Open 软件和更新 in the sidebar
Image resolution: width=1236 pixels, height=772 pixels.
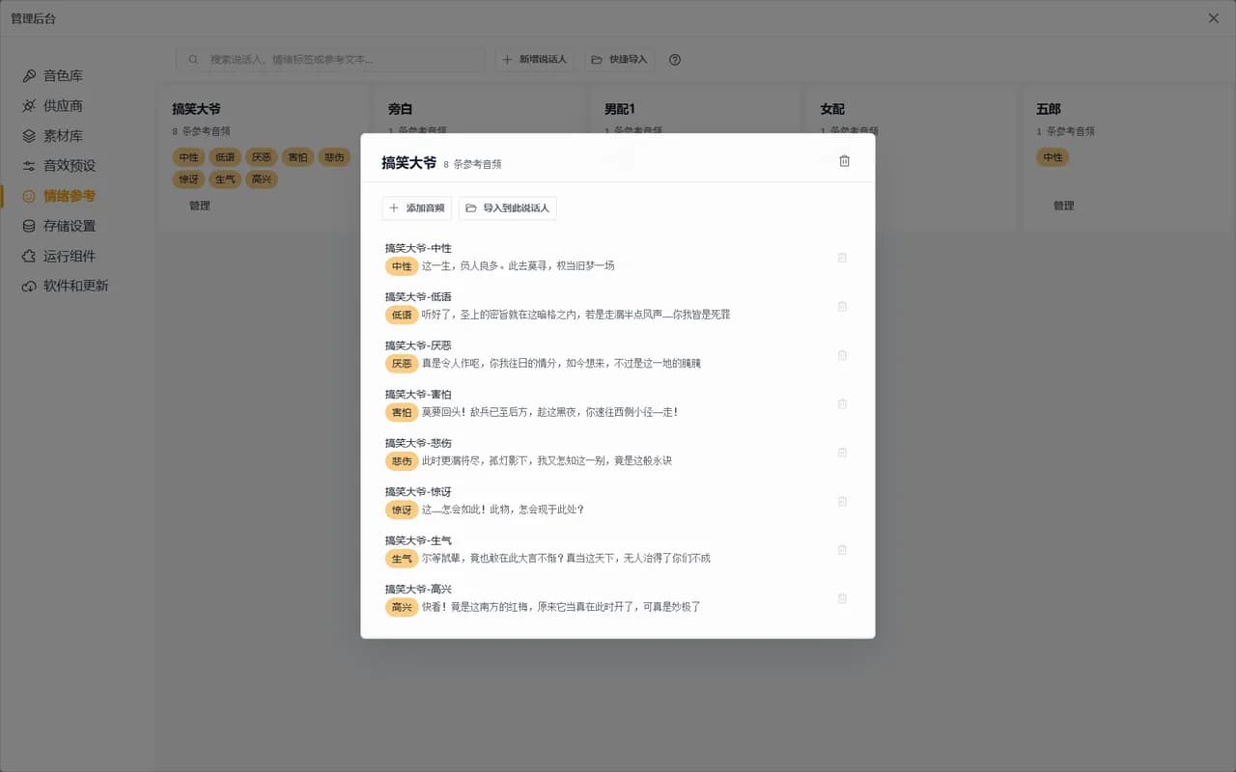coord(68,286)
